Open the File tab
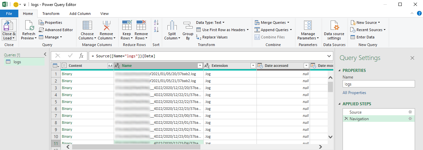The image size is (423, 150). [x=9, y=14]
